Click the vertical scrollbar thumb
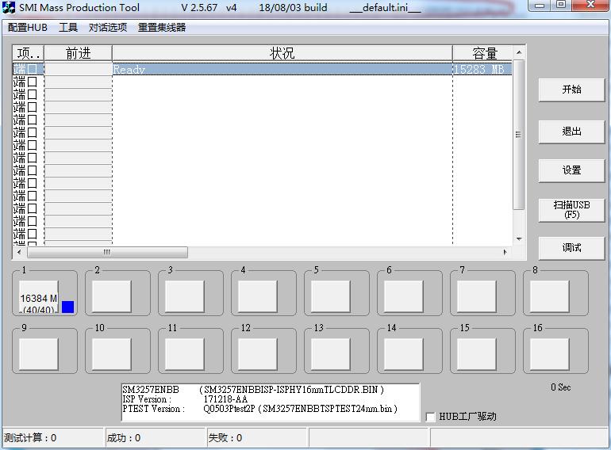Viewport: 611px width, 450px height. [x=519, y=135]
